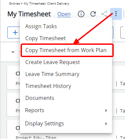The image size is (125, 139).
Task: Expand the Display Settings submenu arrow
Action: (x=106, y=124)
